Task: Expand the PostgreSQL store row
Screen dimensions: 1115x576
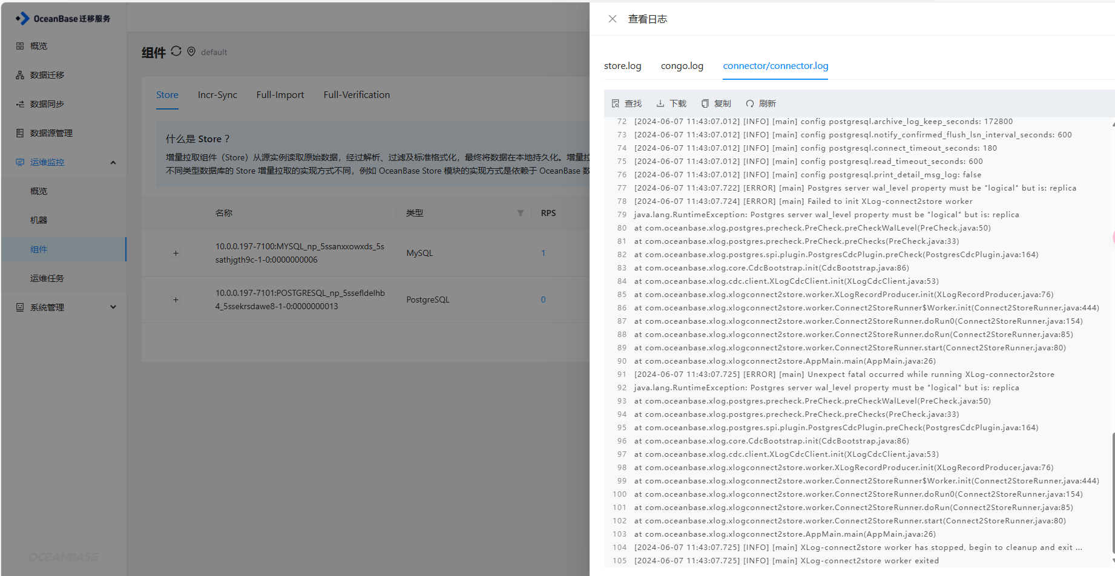Action: 176,299
